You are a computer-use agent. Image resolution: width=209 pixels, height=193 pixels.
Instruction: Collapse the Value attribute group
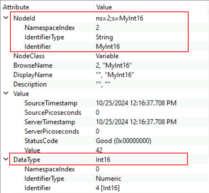(6, 93)
